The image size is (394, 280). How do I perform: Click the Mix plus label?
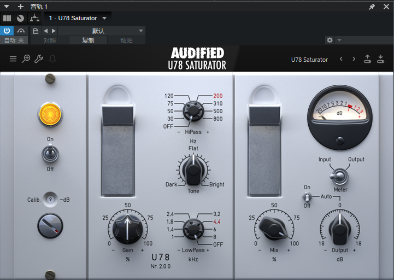pos(289,250)
